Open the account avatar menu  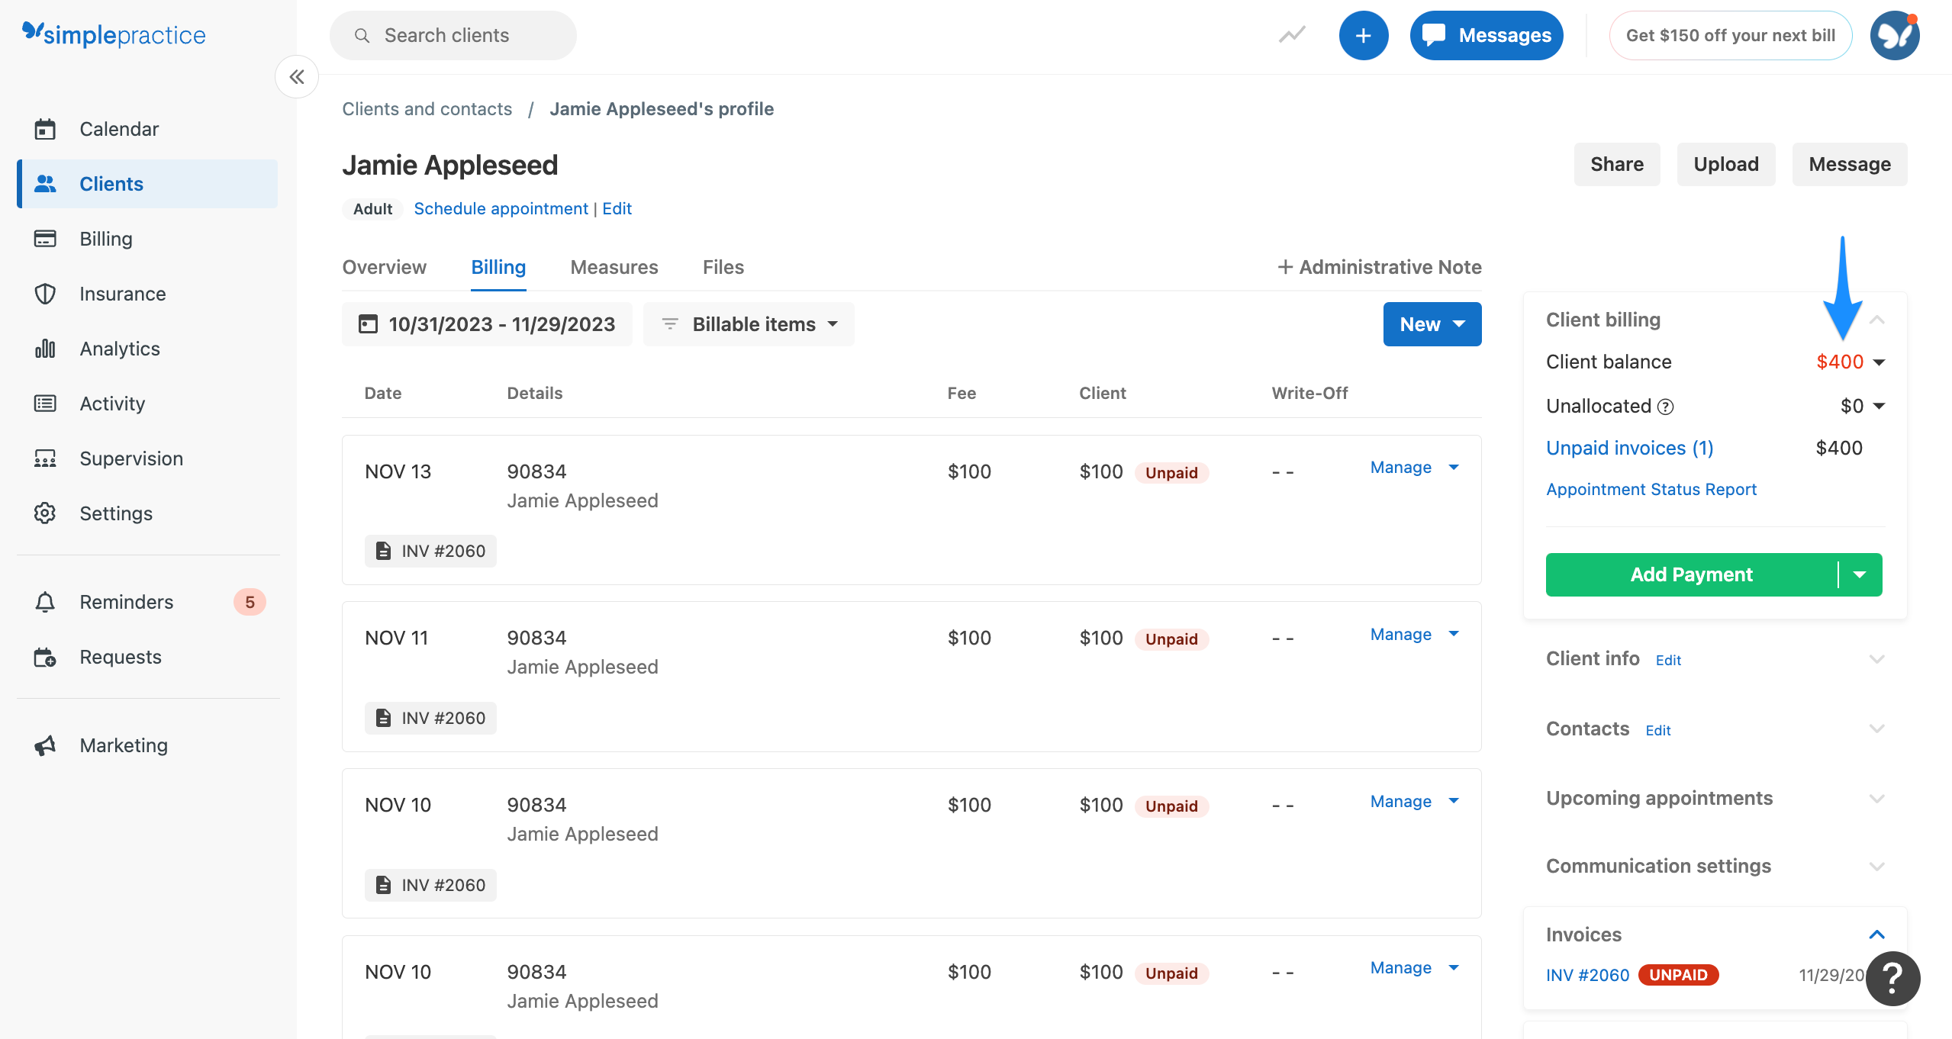click(x=1894, y=35)
